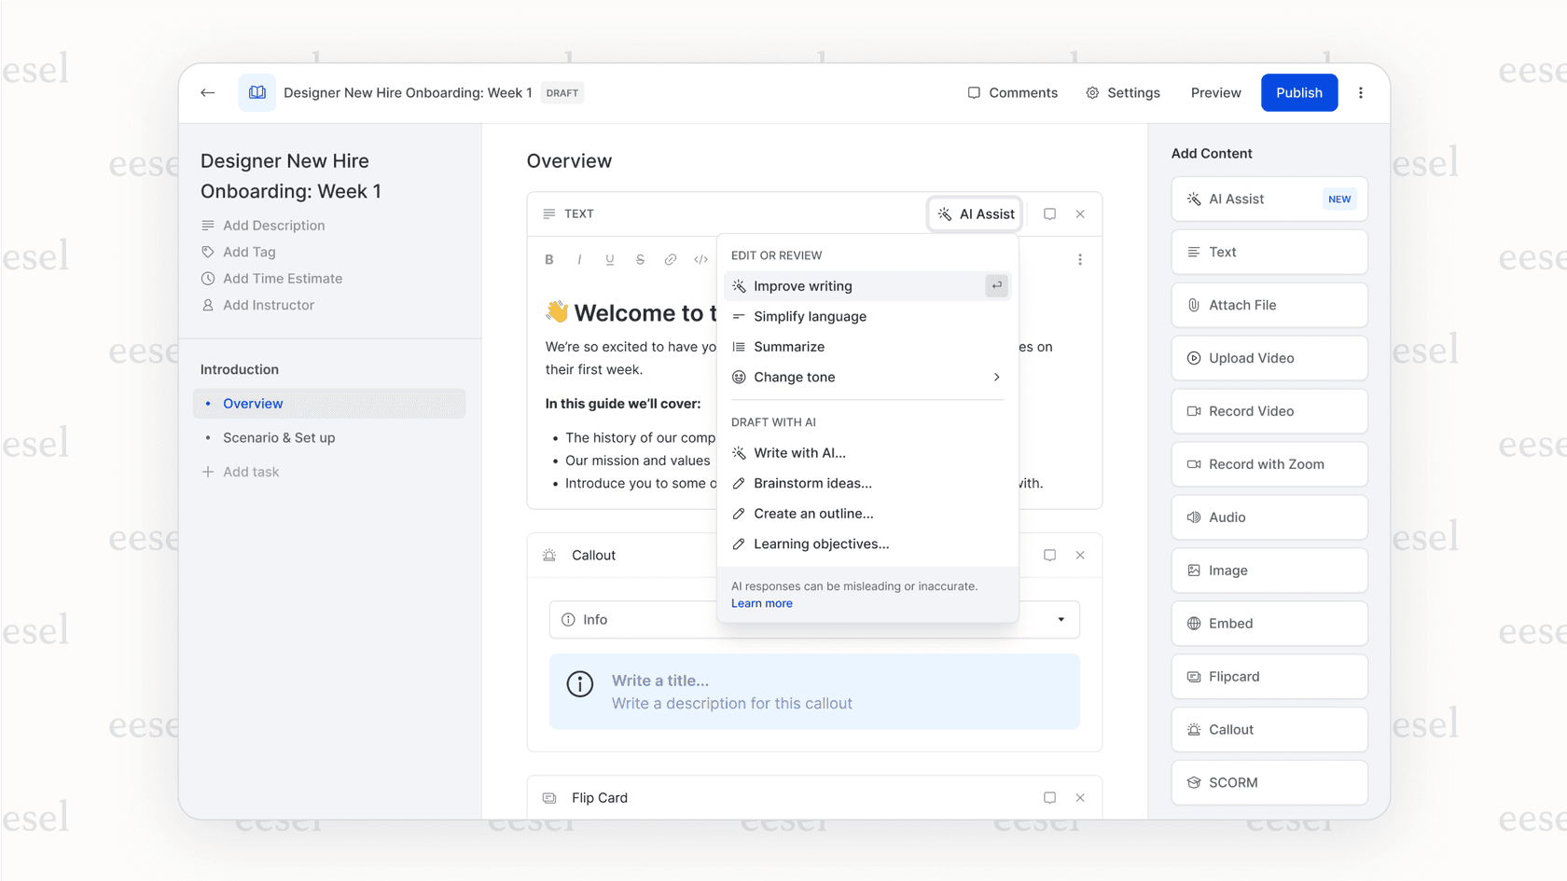
Task: Click the Publish button
Action: tap(1298, 92)
